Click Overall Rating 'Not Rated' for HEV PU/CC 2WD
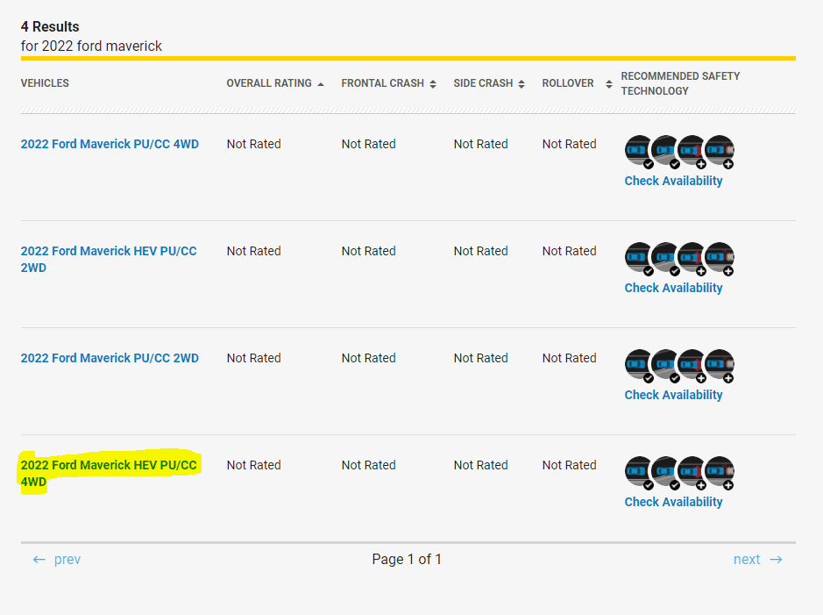The height and width of the screenshot is (615, 823). coord(253,251)
